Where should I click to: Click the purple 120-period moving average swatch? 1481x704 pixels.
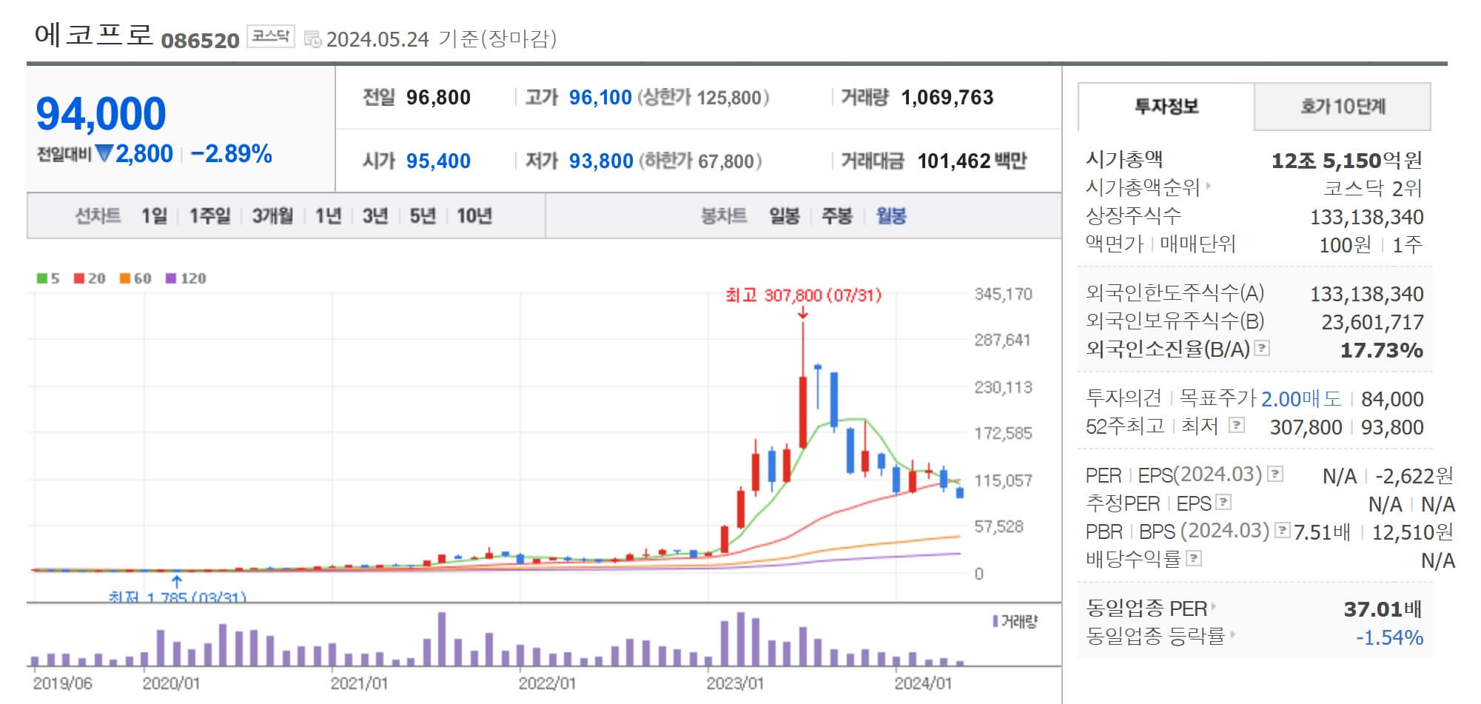(171, 278)
